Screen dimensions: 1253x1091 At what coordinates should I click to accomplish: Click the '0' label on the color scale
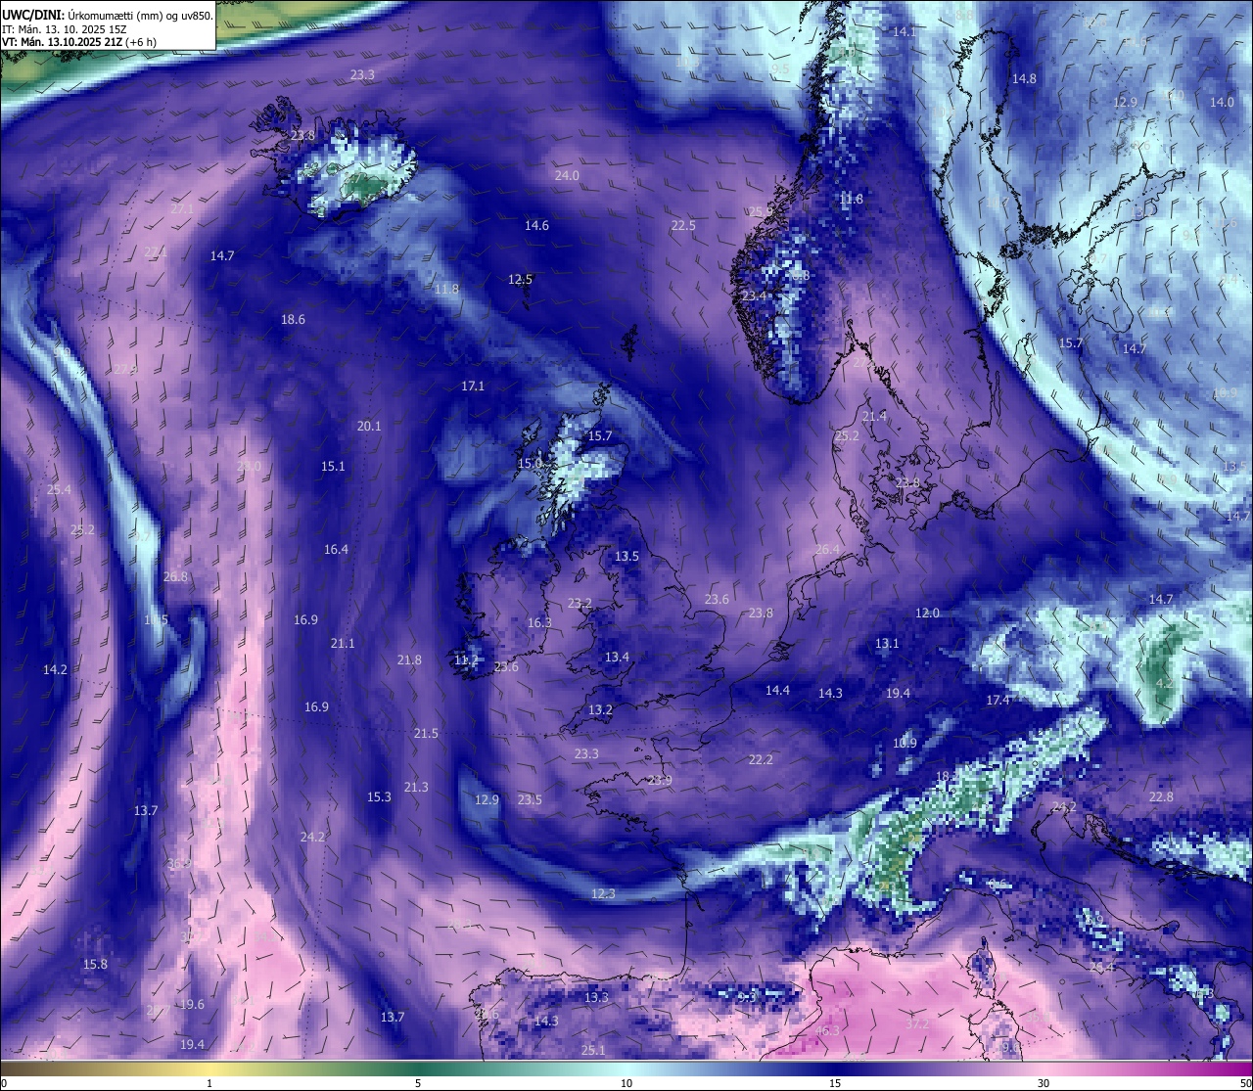3,1083
